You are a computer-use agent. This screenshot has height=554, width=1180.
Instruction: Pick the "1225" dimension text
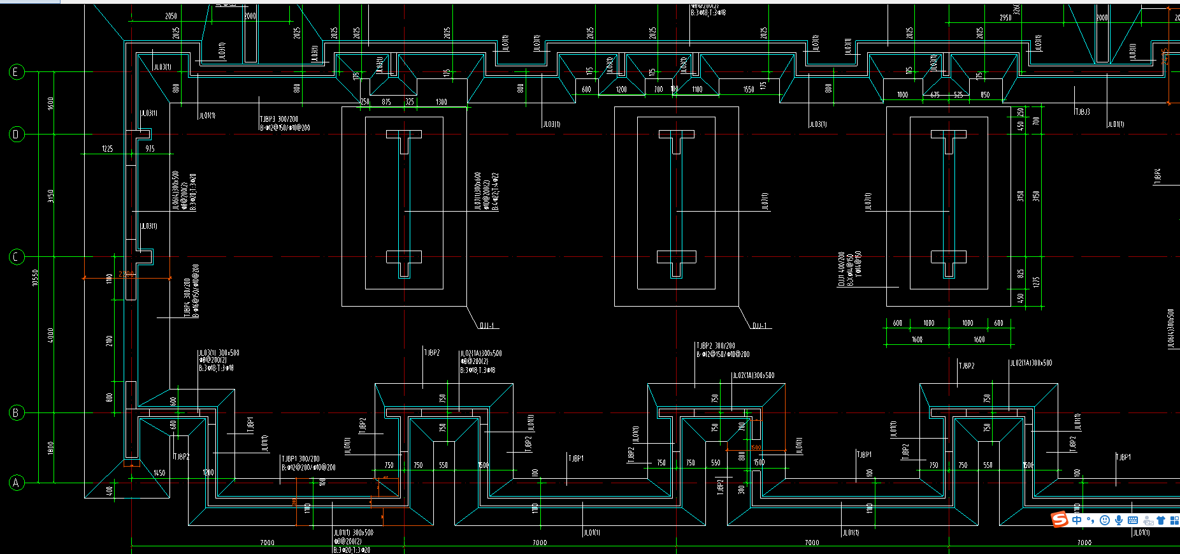[x=108, y=149]
